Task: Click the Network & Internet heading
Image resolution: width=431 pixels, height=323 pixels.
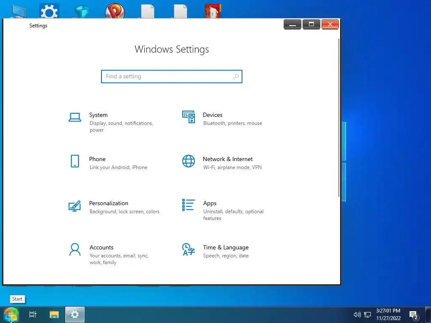Action: click(x=228, y=159)
